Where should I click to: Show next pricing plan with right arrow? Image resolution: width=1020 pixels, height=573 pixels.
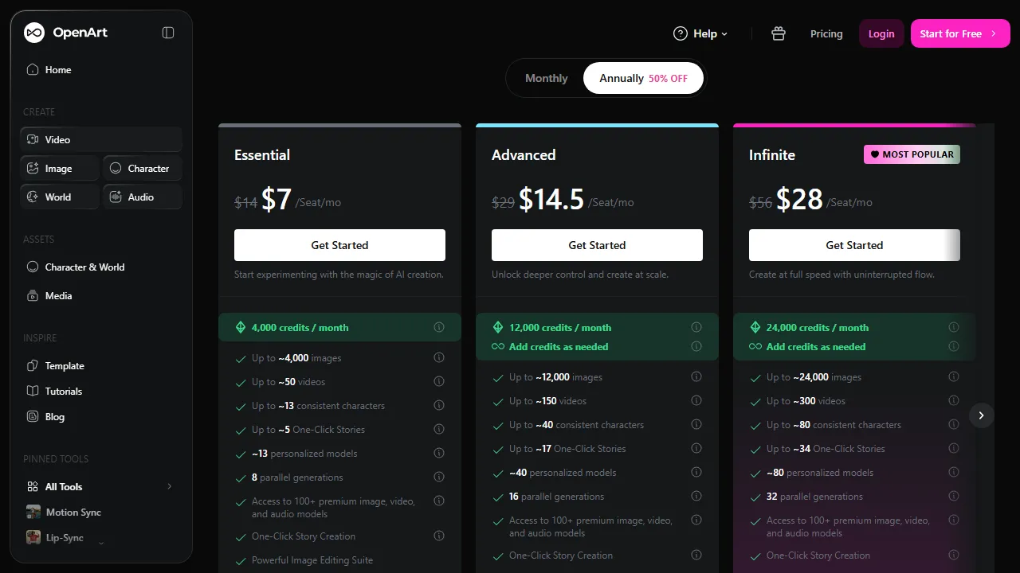pyautogui.click(x=981, y=415)
